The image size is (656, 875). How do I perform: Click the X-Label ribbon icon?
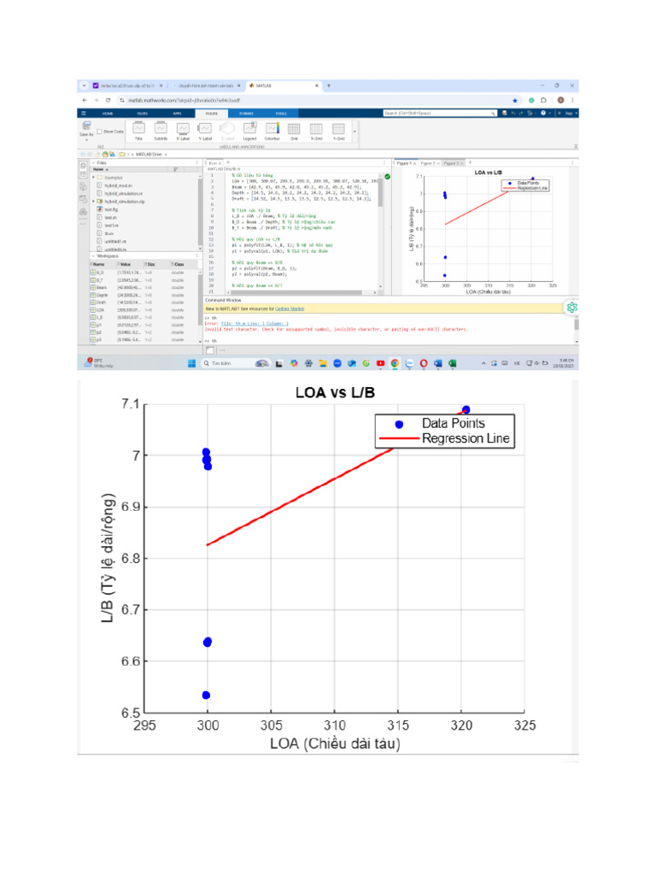click(183, 129)
